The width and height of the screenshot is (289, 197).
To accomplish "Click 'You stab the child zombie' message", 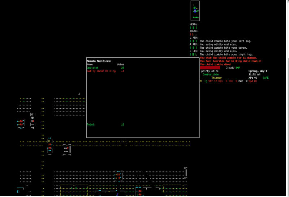I will coord(229,58).
